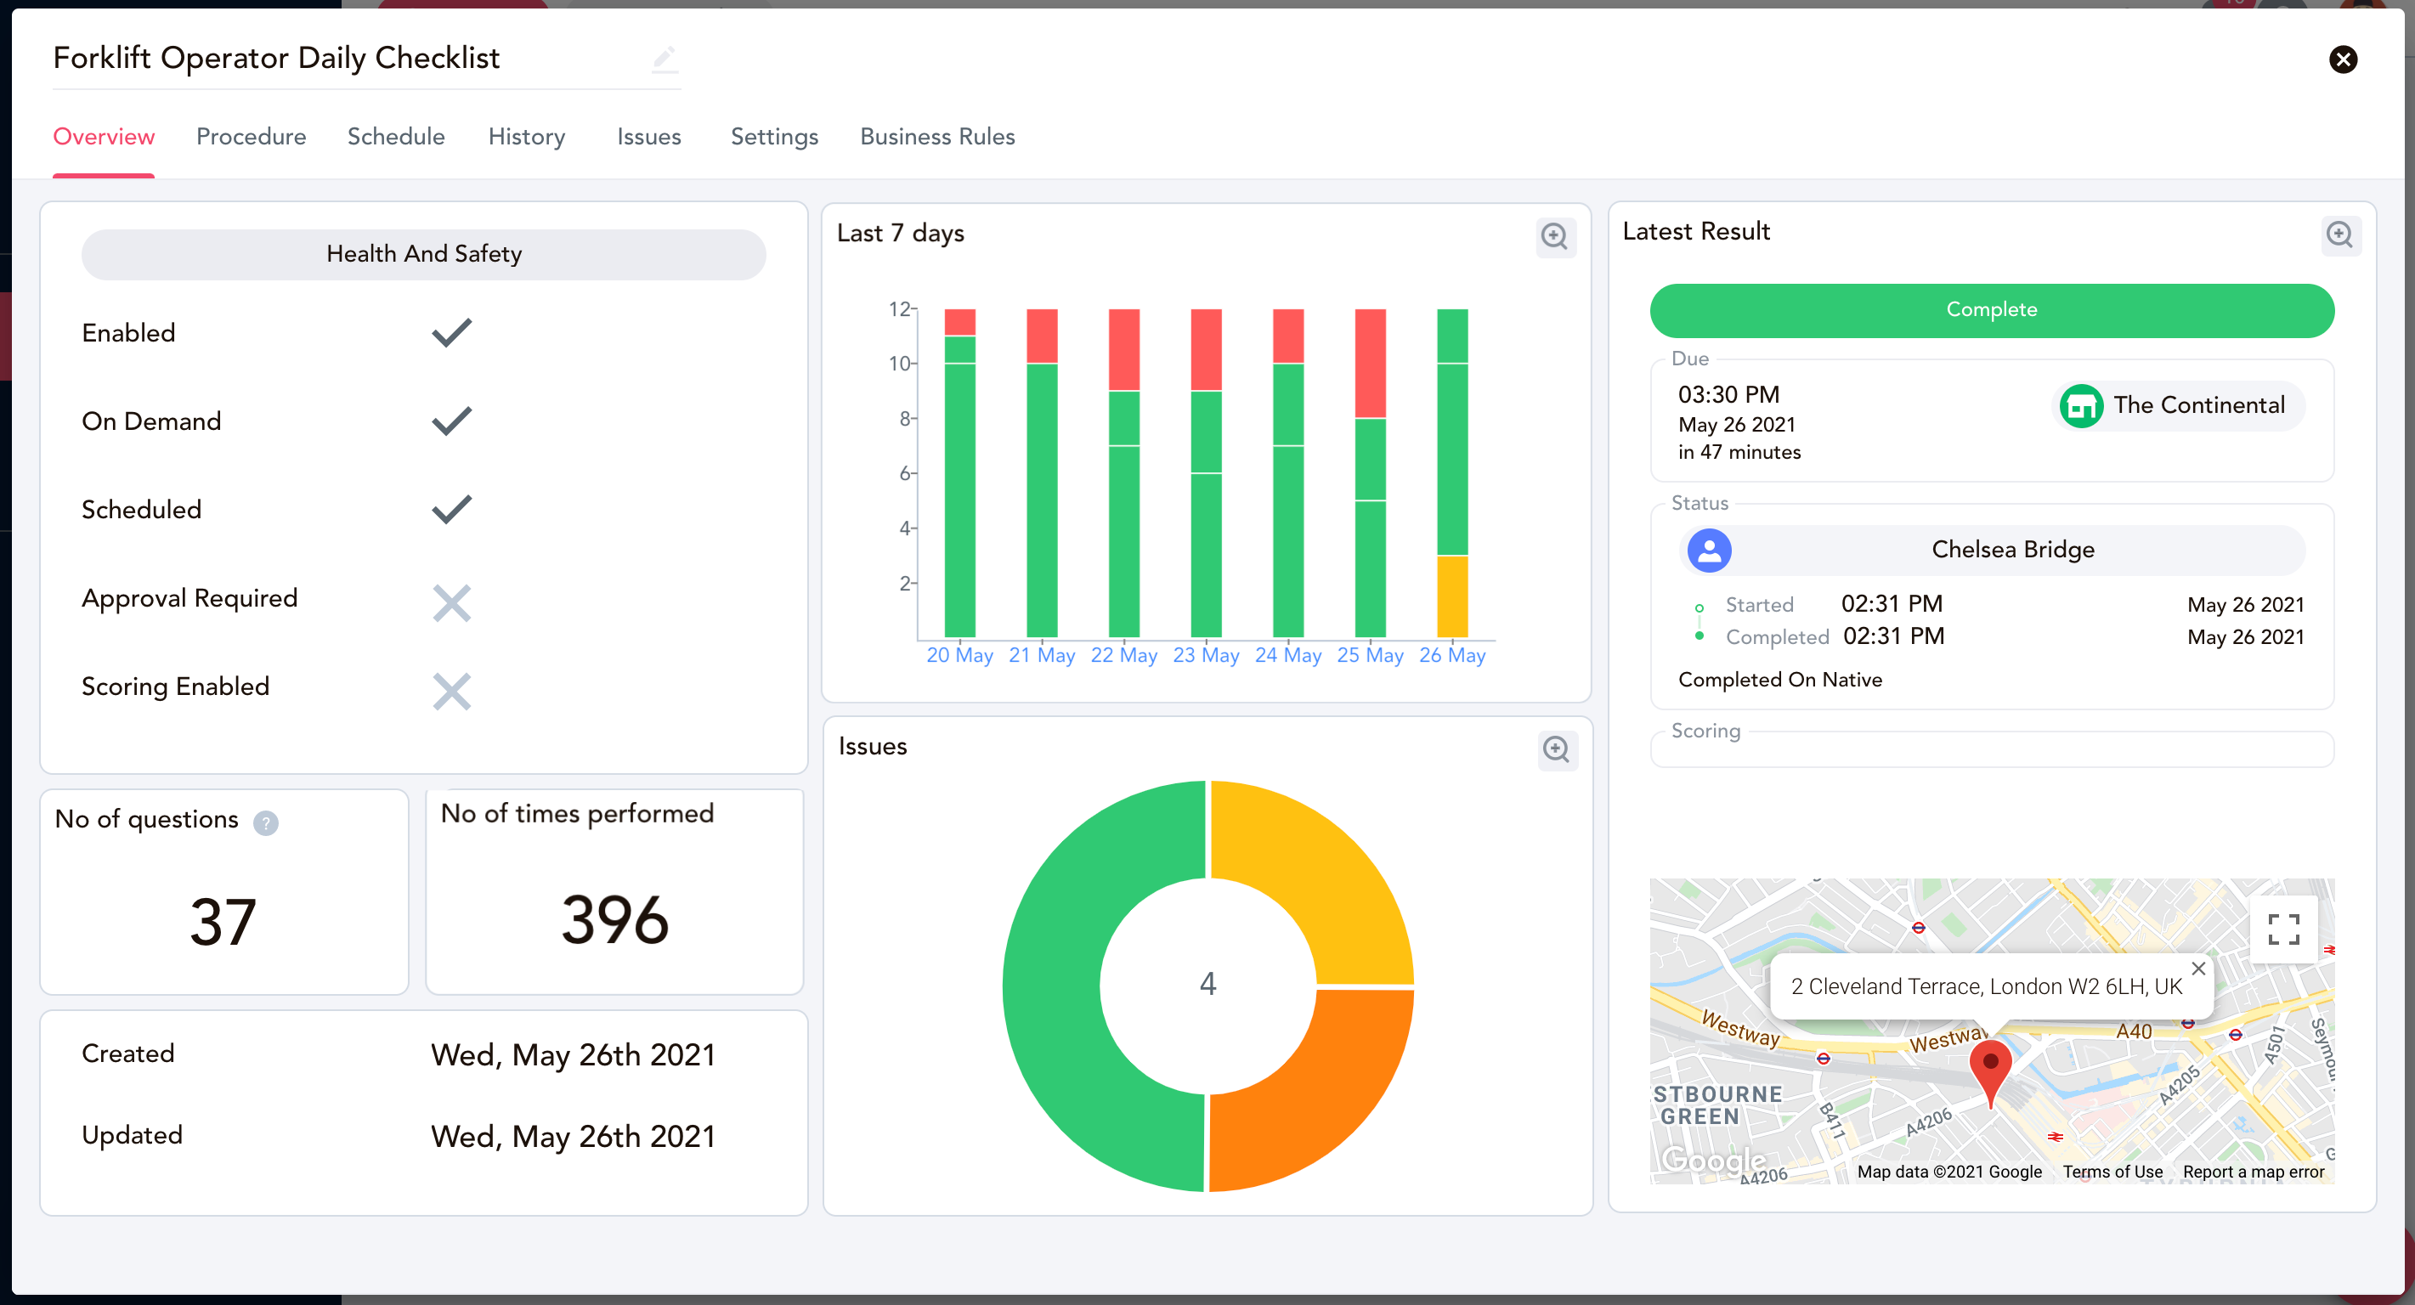This screenshot has width=2415, height=1305.
Task: Click the 37 questions count
Action: 223,922
